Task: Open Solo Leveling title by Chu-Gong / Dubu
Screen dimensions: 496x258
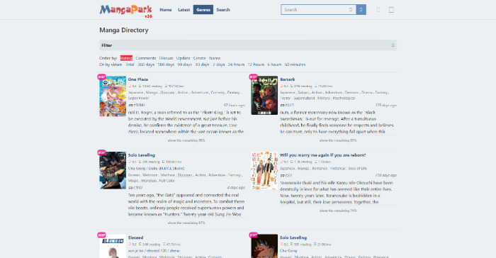Action: [x=142, y=155]
